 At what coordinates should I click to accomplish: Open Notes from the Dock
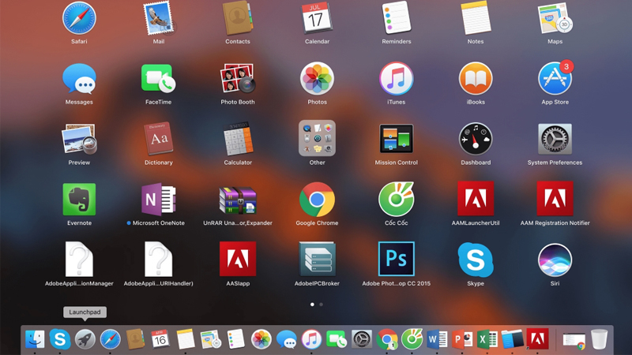tap(186, 339)
